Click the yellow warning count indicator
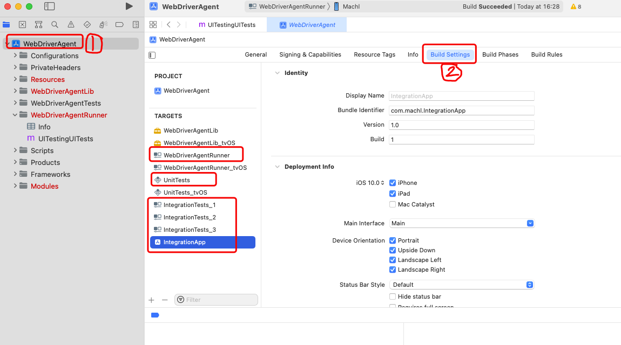Screen dimensions: 621x345 (x=576, y=6)
